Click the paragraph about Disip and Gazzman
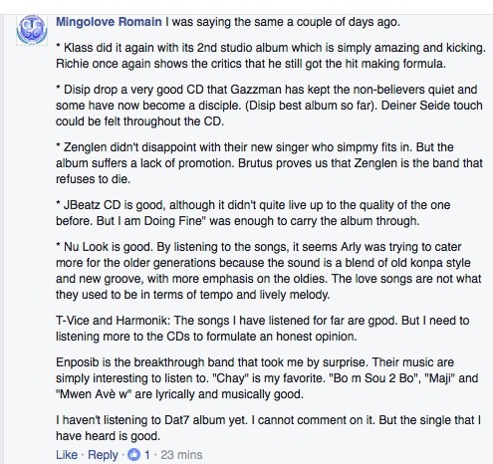 pos(269,106)
